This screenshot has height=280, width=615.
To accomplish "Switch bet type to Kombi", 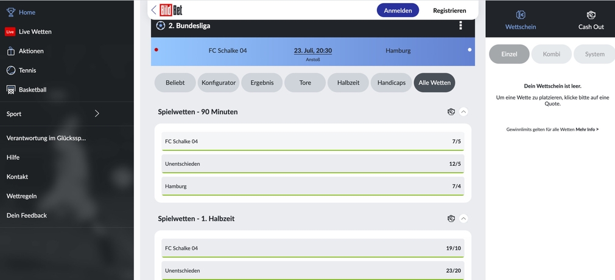I will pyautogui.click(x=551, y=54).
